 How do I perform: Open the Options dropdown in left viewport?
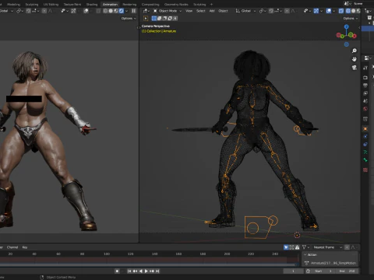129,19
